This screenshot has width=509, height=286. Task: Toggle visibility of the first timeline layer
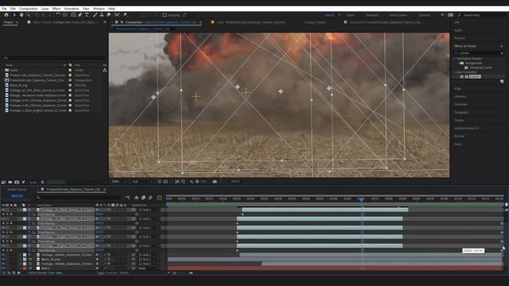3,210
